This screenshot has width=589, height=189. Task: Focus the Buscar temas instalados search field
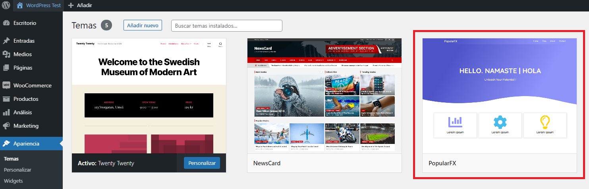pyautogui.click(x=226, y=26)
